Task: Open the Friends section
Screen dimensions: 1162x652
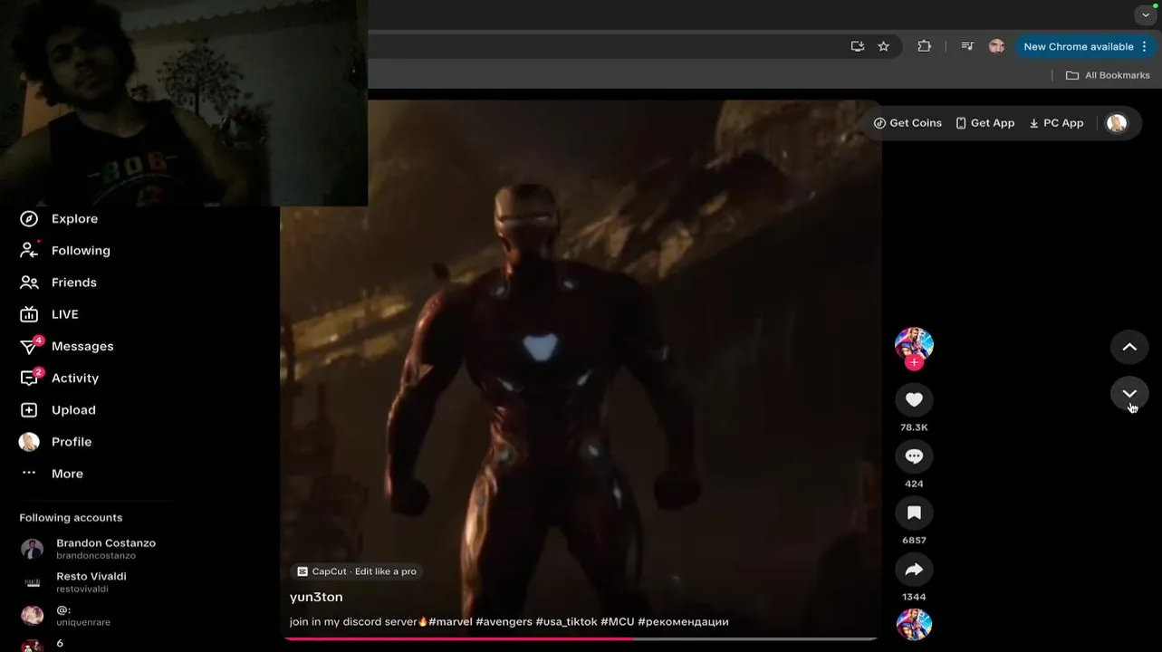Action: point(59,282)
